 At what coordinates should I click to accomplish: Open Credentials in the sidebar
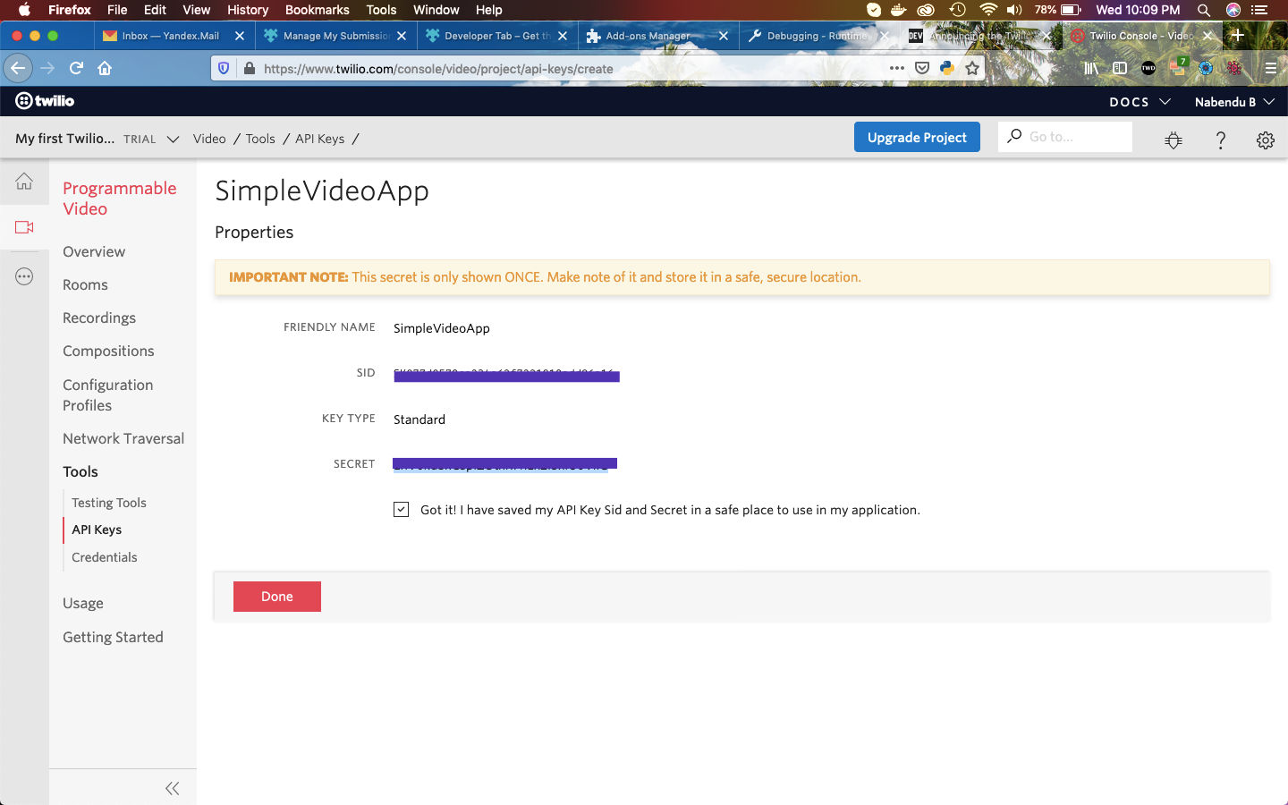tap(105, 557)
